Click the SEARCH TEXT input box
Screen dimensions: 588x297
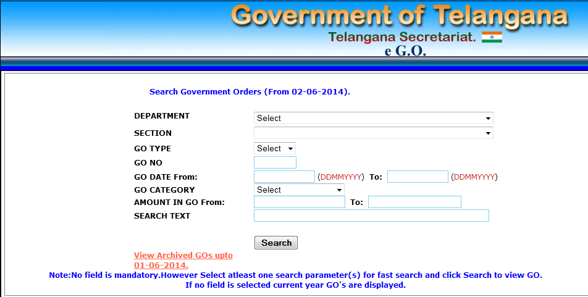click(371, 215)
